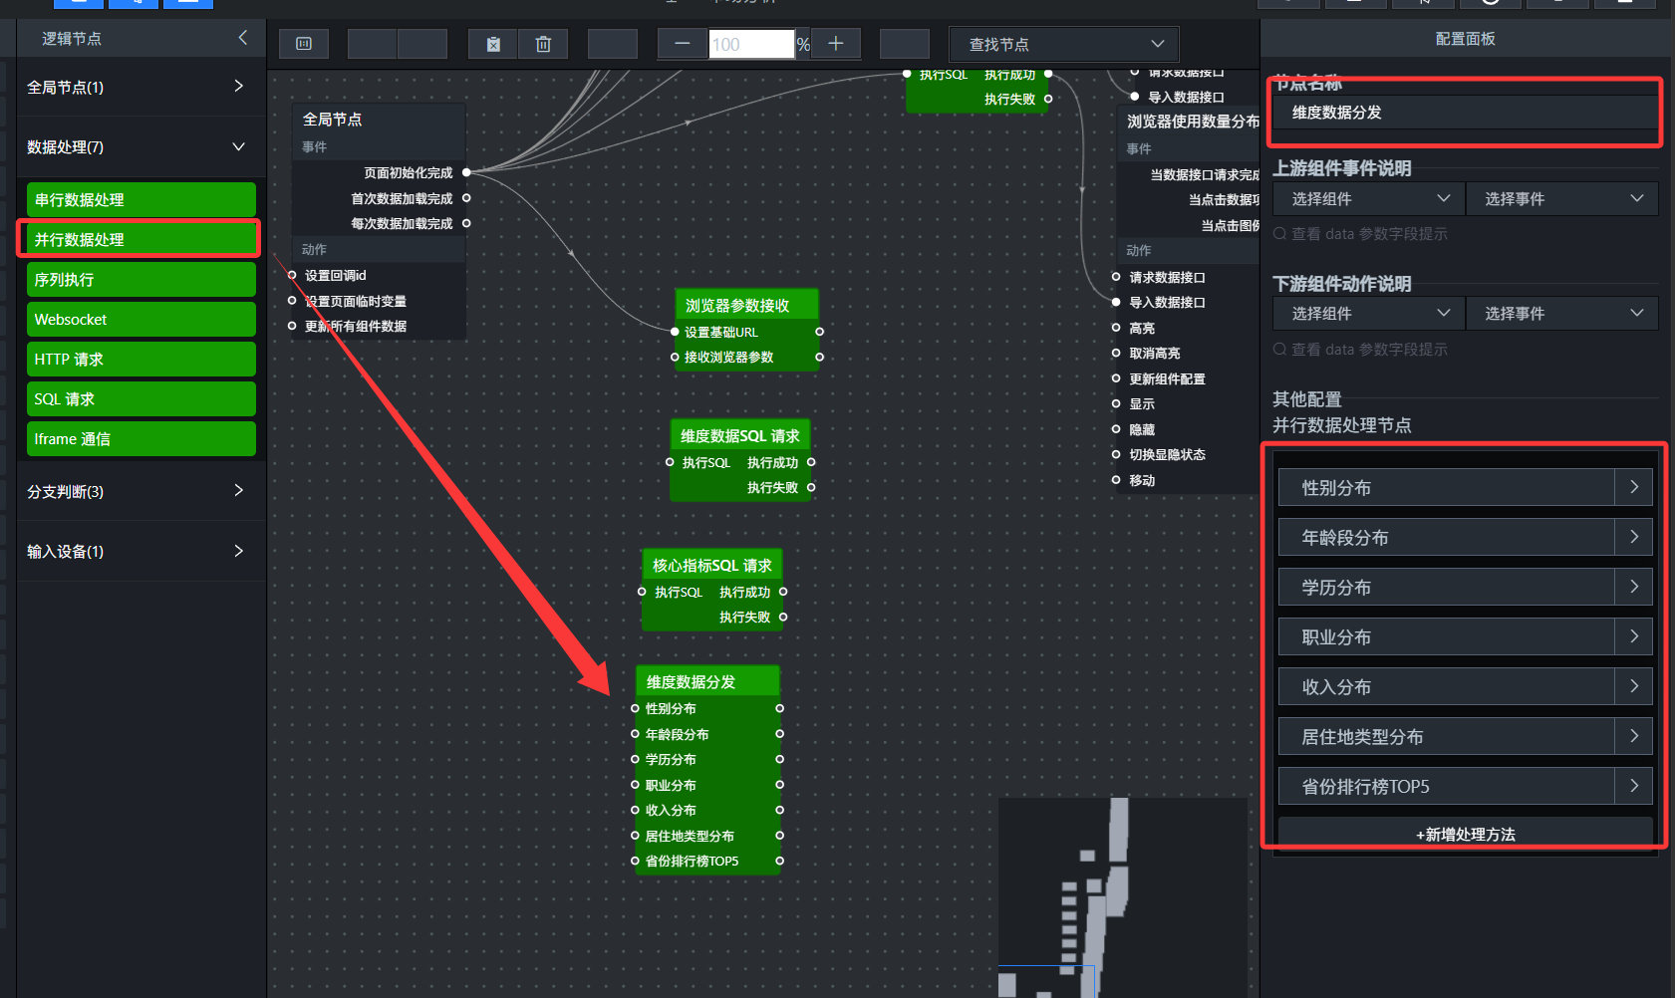Select the 浏览器参数接收 node header
1675x998 pixels.
(x=747, y=305)
